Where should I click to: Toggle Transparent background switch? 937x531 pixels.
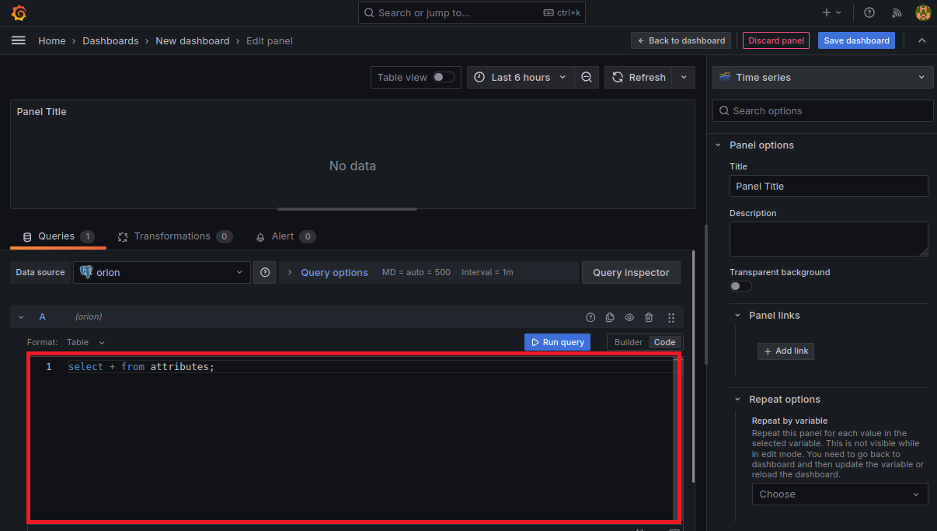coord(740,286)
